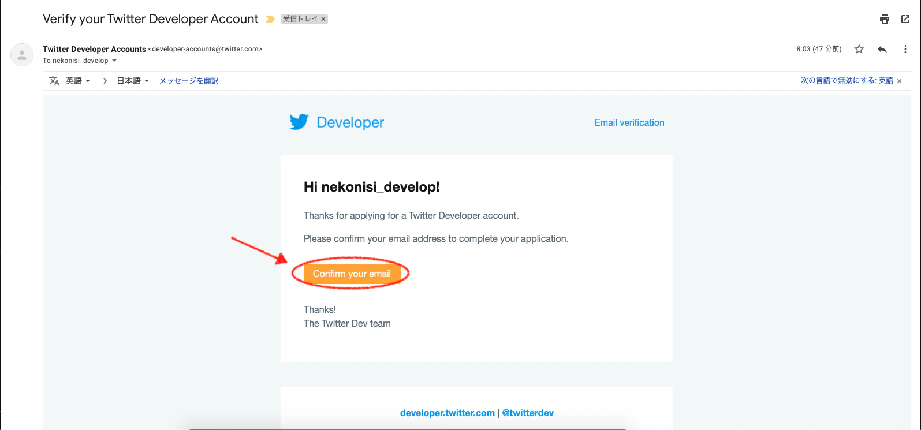
Task: Star the Twitter Developer email
Action: pos(859,49)
